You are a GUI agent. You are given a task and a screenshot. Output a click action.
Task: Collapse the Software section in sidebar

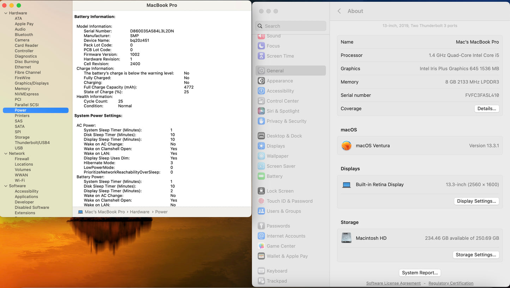coord(6,186)
